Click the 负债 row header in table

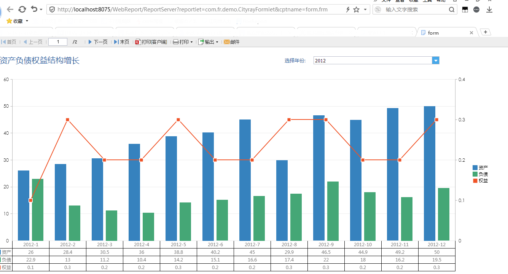click(x=6, y=260)
